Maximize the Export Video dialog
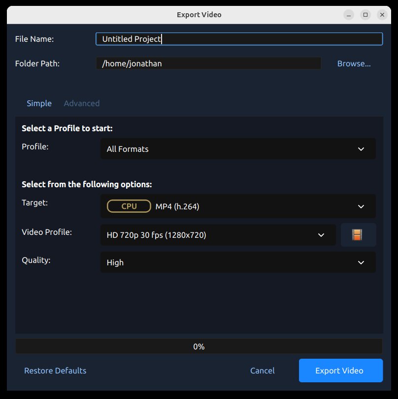This screenshot has height=399, width=398. [365, 15]
